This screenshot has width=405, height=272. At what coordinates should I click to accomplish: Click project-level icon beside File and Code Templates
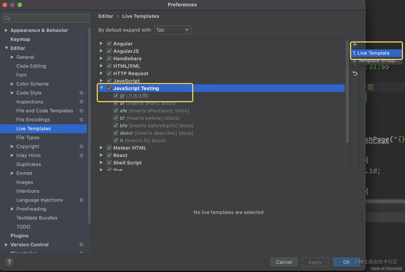coord(81,111)
